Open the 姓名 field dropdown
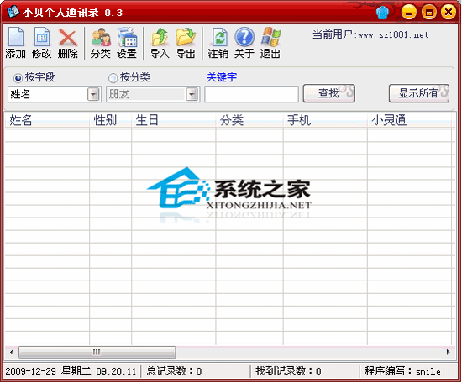 (94, 94)
